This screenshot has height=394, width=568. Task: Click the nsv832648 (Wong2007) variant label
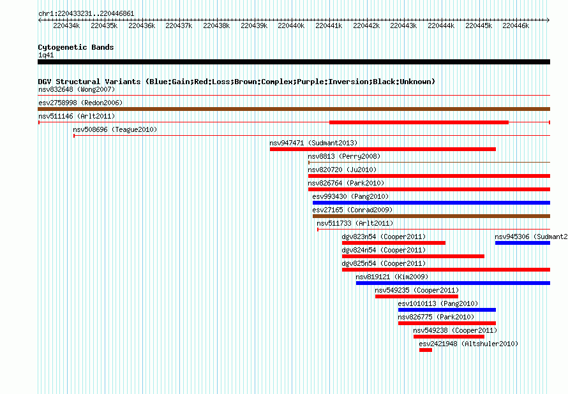click(77, 89)
